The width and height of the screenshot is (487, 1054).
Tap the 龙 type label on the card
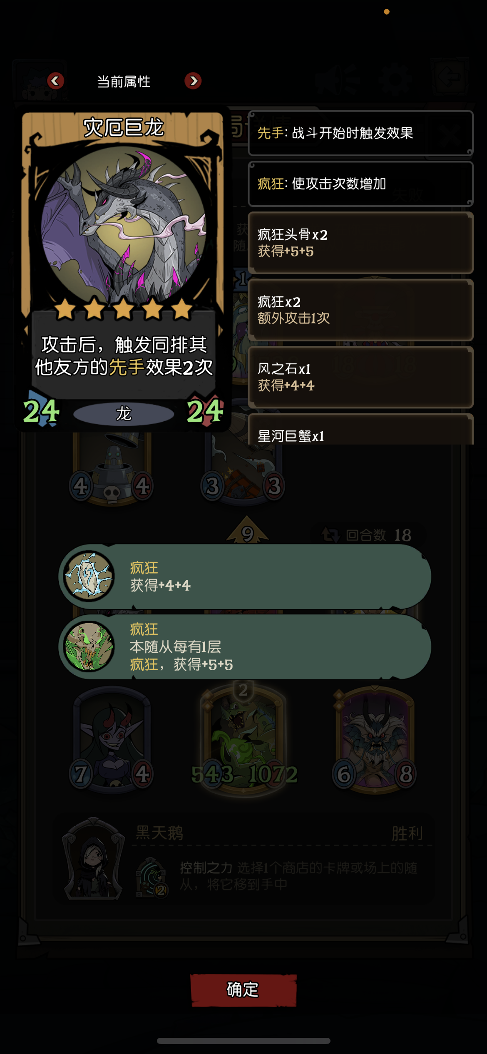[x=124, y=414]
